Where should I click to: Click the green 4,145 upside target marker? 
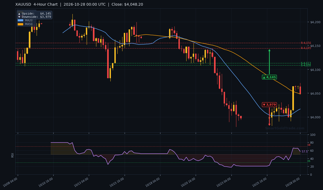click(x=269, y=77)
